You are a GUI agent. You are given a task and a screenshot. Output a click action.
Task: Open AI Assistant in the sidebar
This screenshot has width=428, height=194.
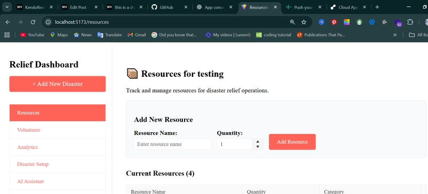click(57, 181)
